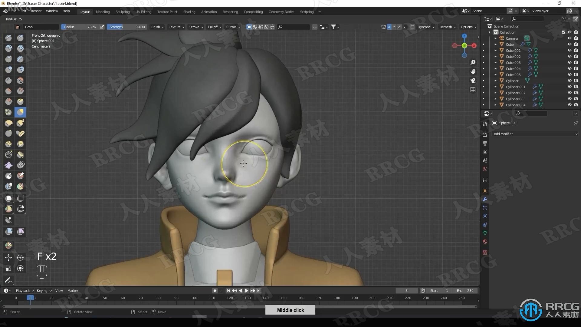The image size is (581, 327).
Task: Toggle Y axis symmetry
Action: click(394, 27)
